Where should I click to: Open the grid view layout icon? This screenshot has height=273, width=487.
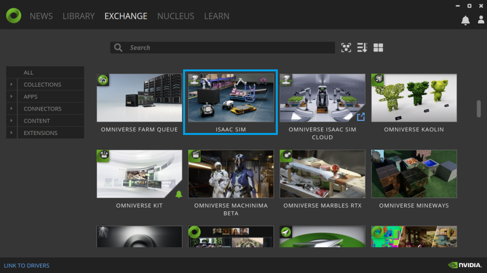378,47
